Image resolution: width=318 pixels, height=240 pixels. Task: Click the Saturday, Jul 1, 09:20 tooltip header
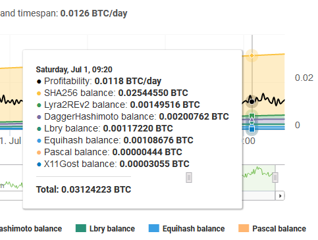click(74, 70)
